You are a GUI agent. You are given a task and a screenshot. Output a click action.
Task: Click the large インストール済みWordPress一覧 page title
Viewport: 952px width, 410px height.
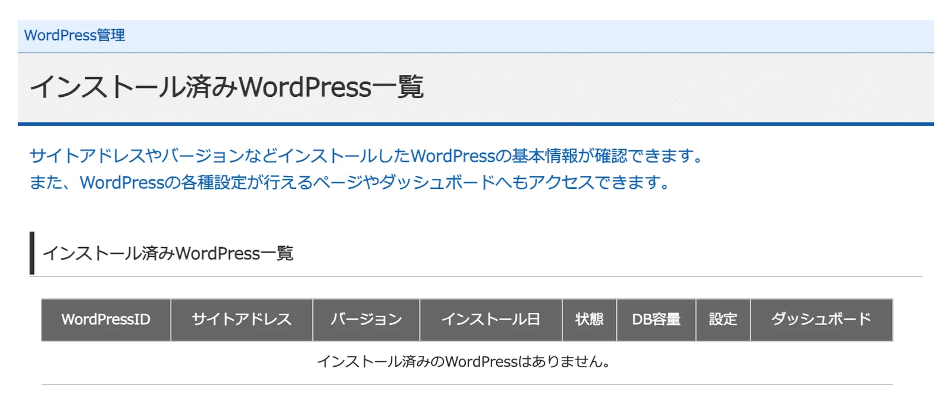[x=227, y=87]
